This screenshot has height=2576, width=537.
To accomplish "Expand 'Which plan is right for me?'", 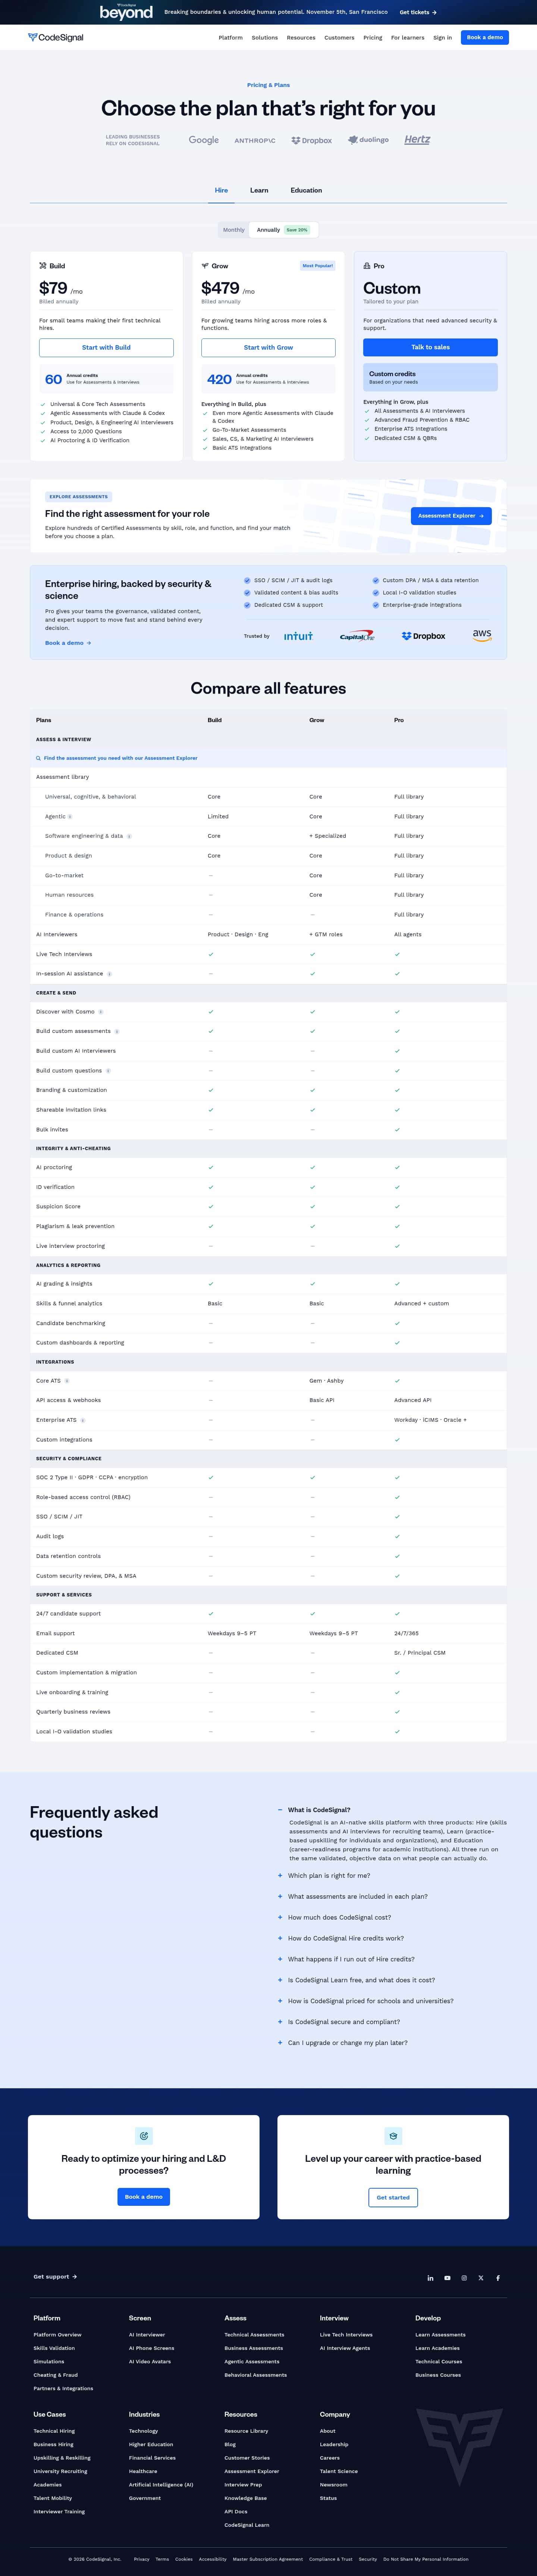I will [329, 1876].
